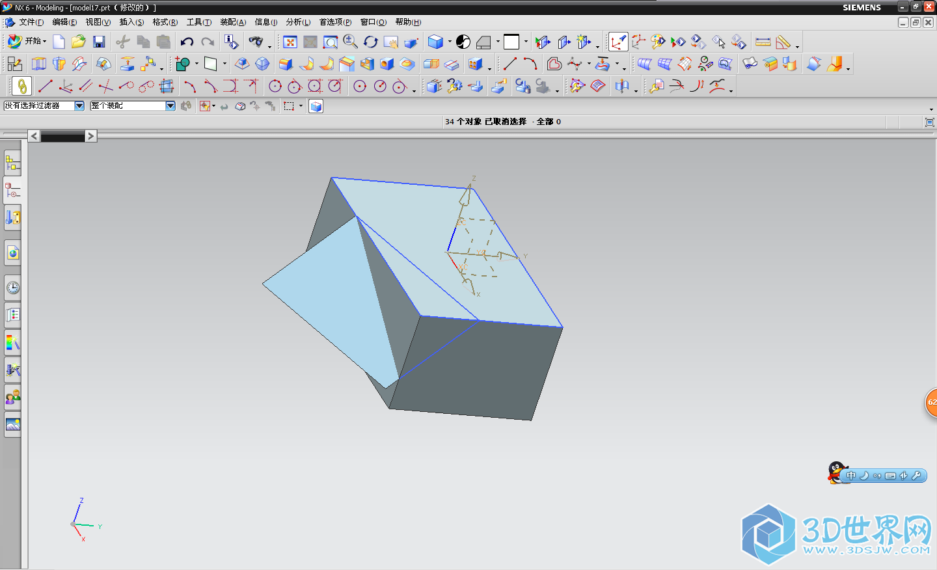Expand the 开始 button dropdown arrow

click(45, 42)
